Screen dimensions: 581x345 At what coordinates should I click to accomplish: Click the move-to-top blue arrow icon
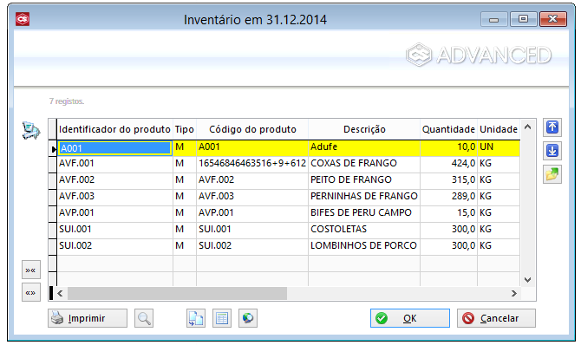point(552,127)
